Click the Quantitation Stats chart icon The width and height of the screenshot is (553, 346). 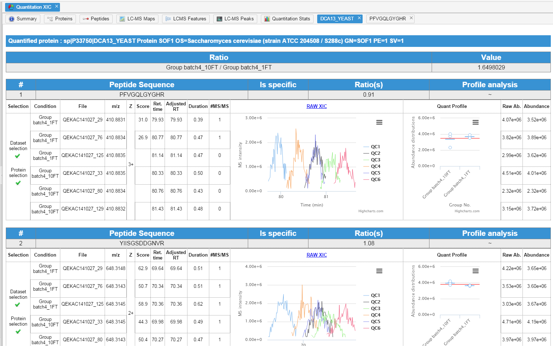(x=267, y=19)
